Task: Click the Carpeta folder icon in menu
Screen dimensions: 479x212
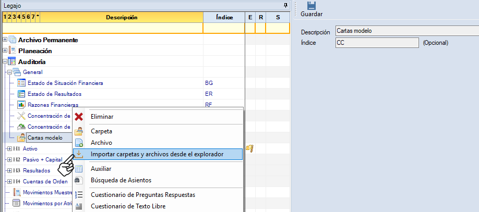Action: (79, 131)
